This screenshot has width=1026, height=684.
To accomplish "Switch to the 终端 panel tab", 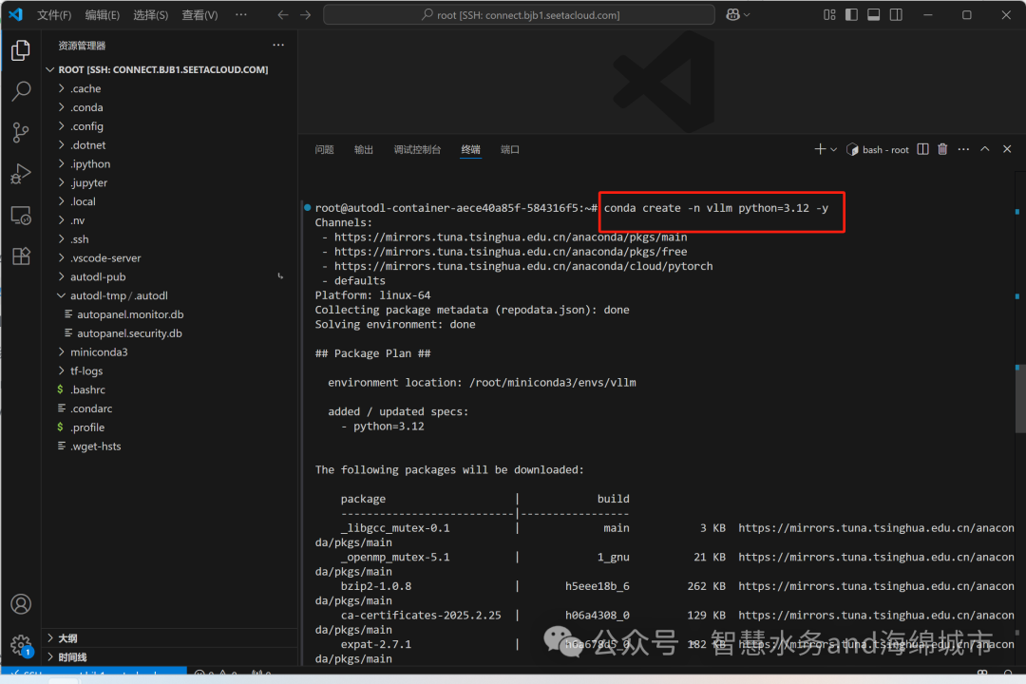I will click(x=470, y=150).
